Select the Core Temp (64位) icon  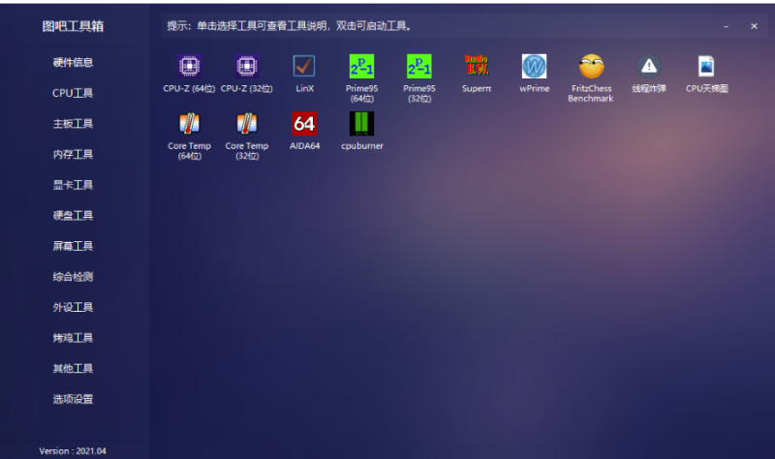coord(189,124)
